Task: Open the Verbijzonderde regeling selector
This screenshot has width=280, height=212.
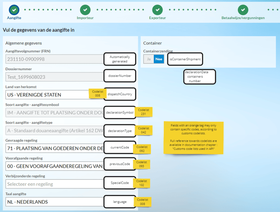Action: pyautogui.click(x=55, y=184)
